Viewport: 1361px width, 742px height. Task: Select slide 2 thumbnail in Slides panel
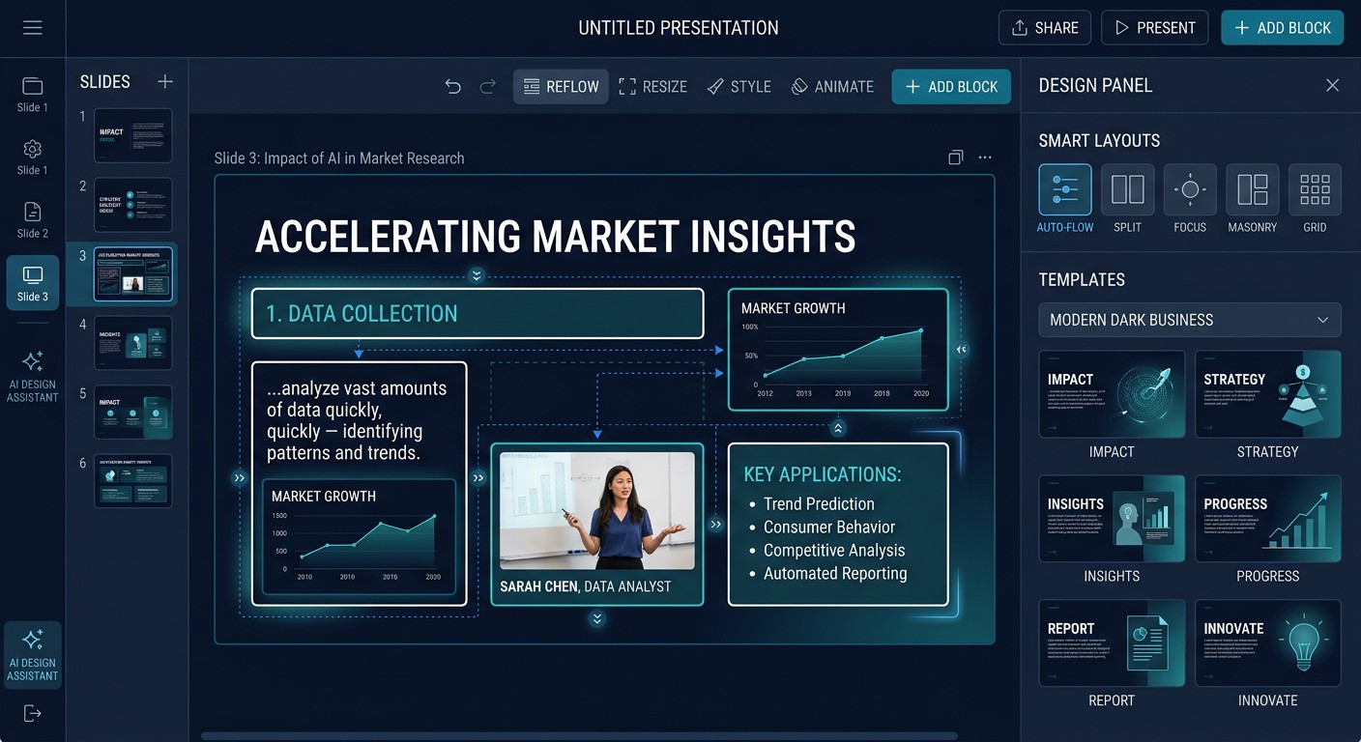(x=133, y=204)
